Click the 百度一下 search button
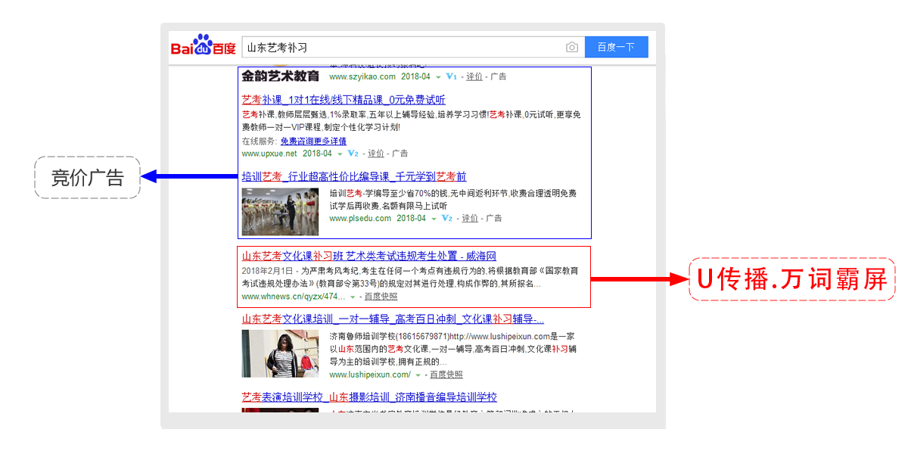The height and width of the screenshot is (454, 908). click(x=616, y=47)
